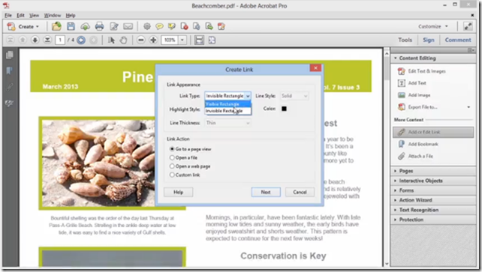Open the Page Thumbnails panel icon
This screenshot has height=272, width=482.
coord(10,55)
